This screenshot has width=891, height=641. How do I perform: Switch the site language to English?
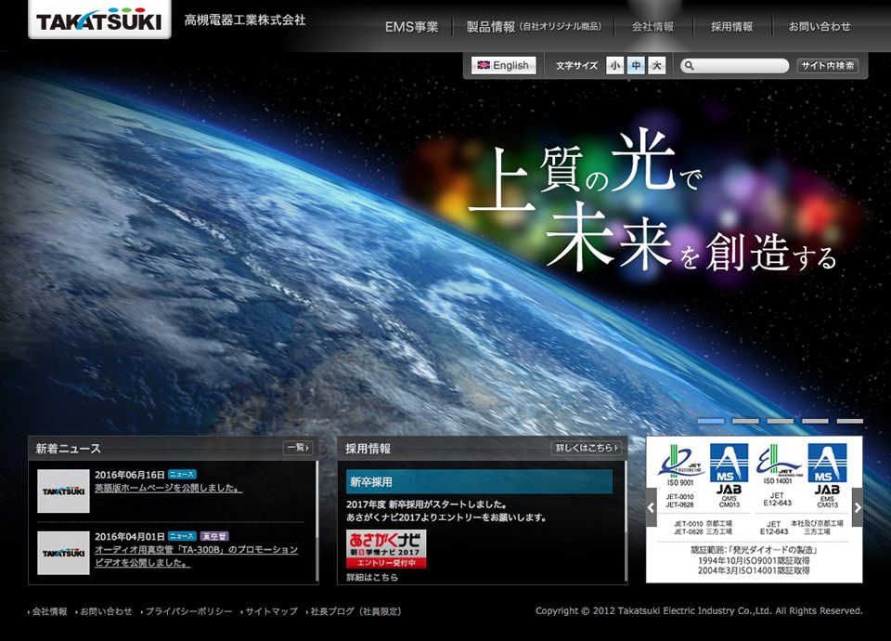tap(503, 65)
